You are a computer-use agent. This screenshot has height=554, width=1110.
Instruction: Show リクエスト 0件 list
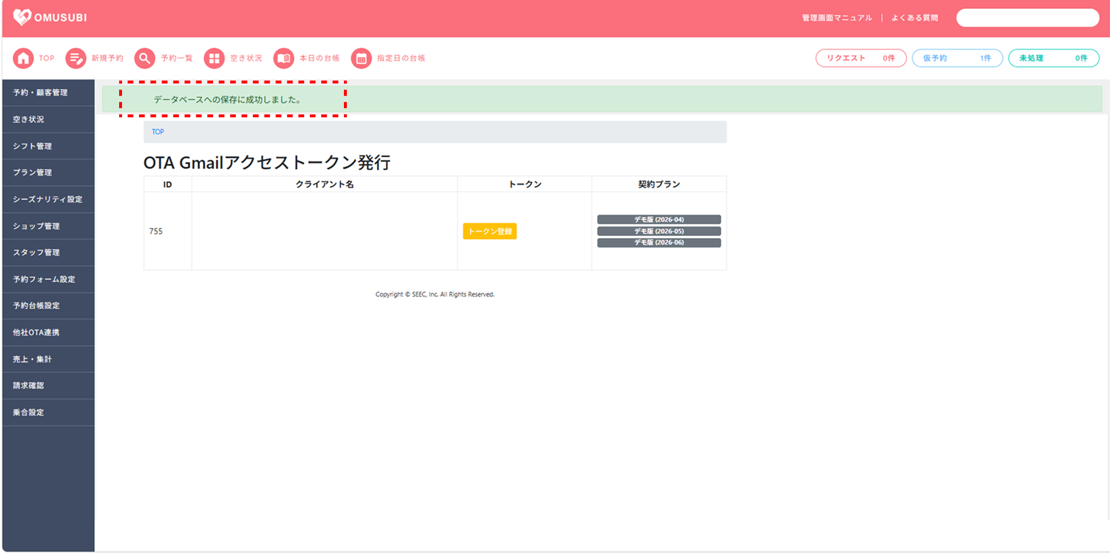point(861,58)
